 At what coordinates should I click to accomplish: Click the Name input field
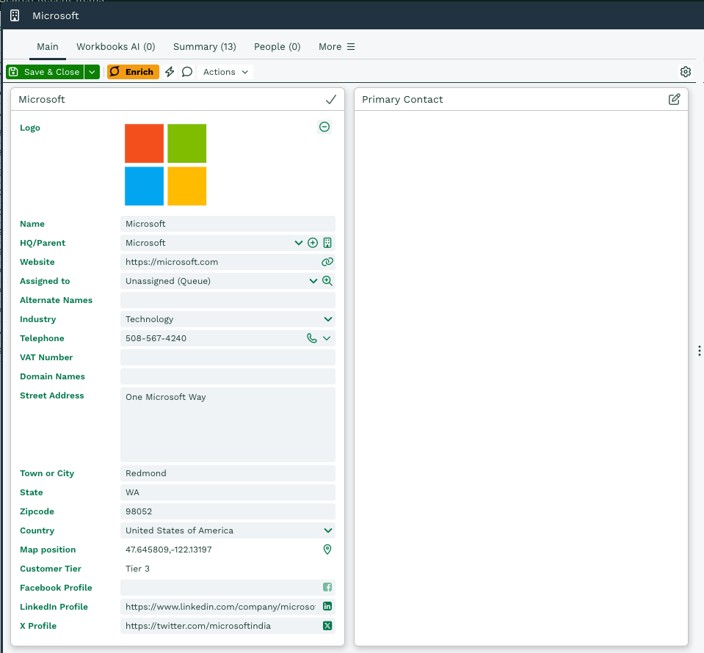click(228, 224)
